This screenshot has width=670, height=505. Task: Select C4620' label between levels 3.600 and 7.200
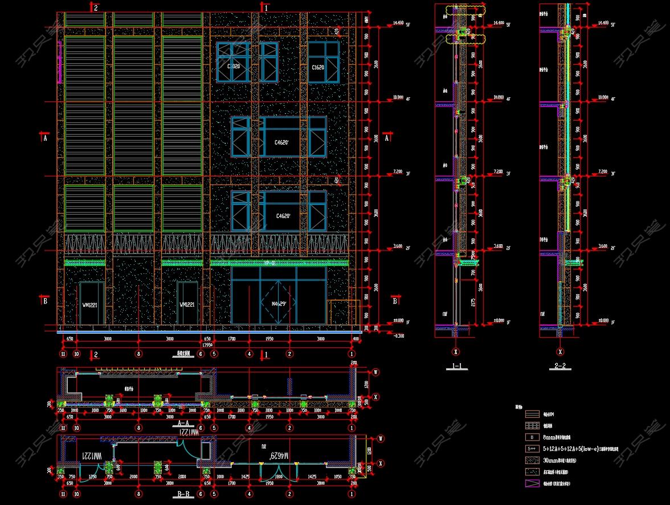tap(283, 216)
